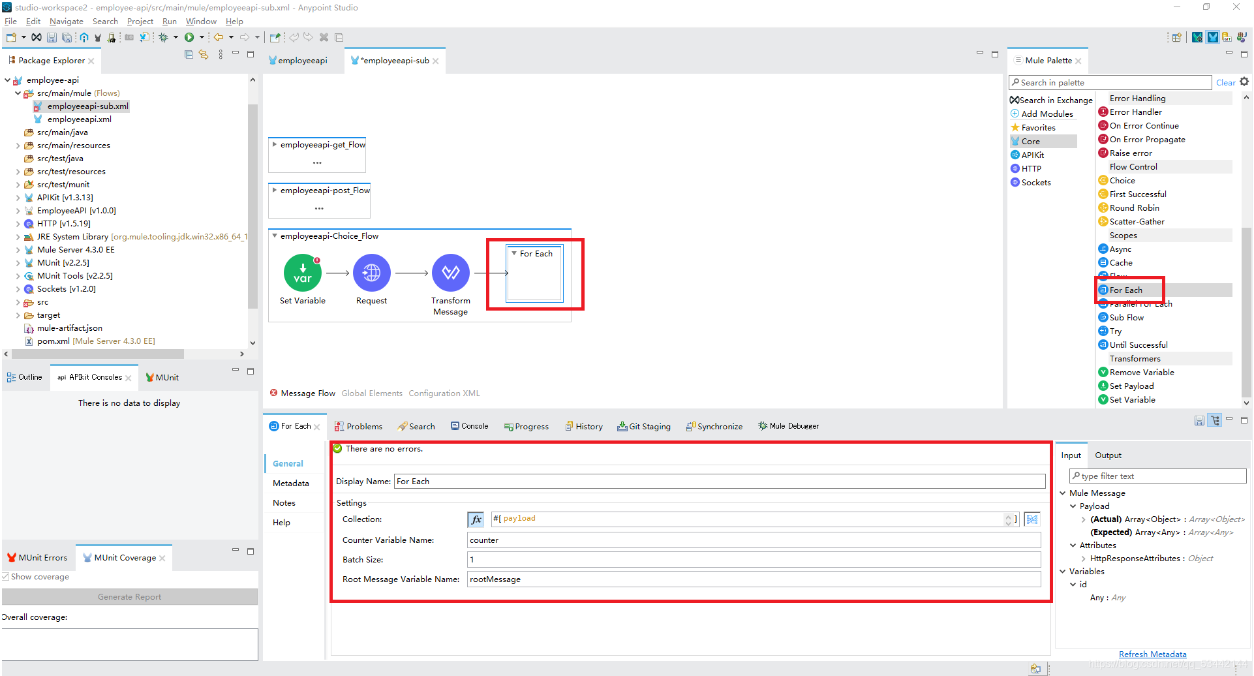Collapse the employee-api project tree node
This screenshot has height=676, width=1254.
click(8, 80)
